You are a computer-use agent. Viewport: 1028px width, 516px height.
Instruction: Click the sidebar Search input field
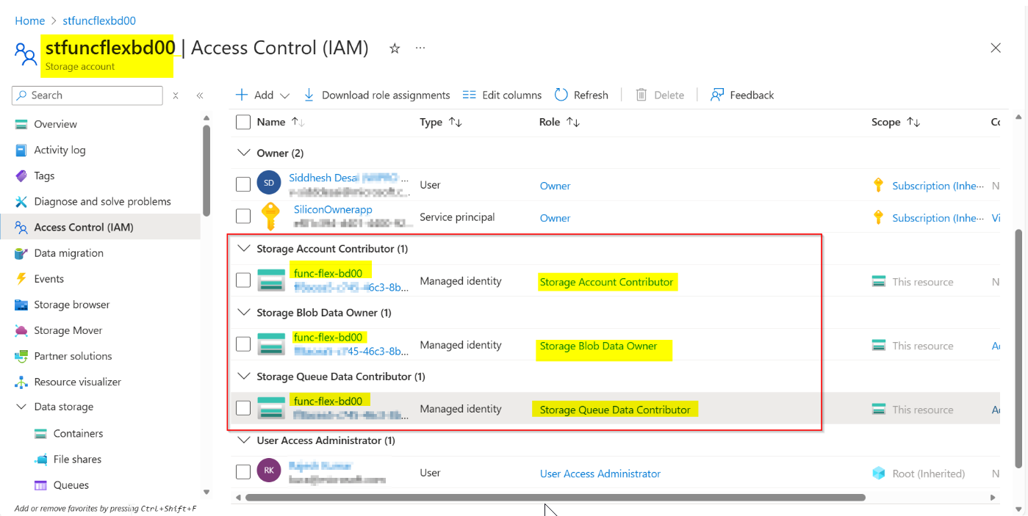tap(87, 95)
